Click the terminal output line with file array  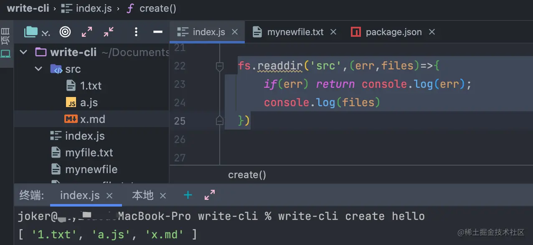[107, 235]
